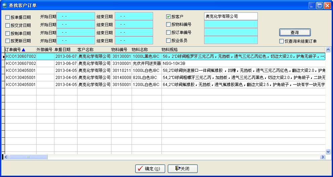Click the blue sort arrow beside 订单编号
Image resolution: width=333 pixels, height=177 pixels.
[x=23, y=50]
